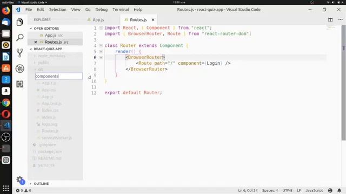Open the feedback smiley icon

(x=330, y=190)
